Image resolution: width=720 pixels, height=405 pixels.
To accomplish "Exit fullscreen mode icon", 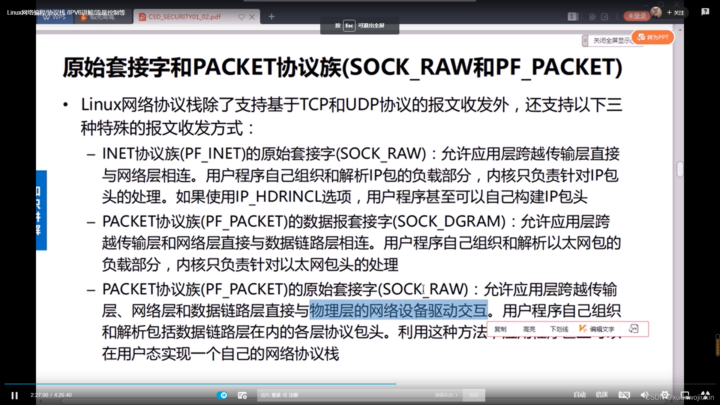I will tap(705, 395).
